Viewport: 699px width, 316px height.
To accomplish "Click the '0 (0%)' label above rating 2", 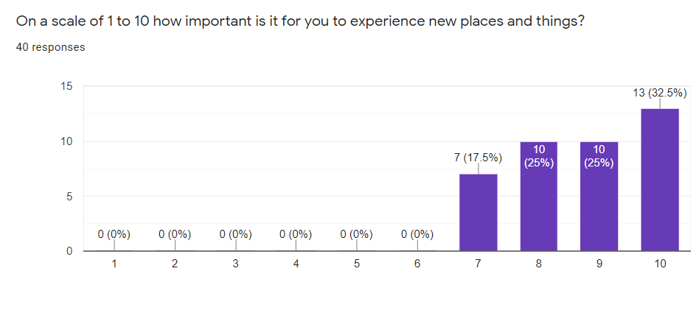I will click(175, 234).
